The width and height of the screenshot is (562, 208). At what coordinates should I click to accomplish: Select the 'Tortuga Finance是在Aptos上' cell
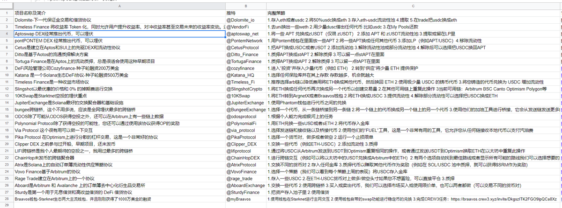pos(119,61)
